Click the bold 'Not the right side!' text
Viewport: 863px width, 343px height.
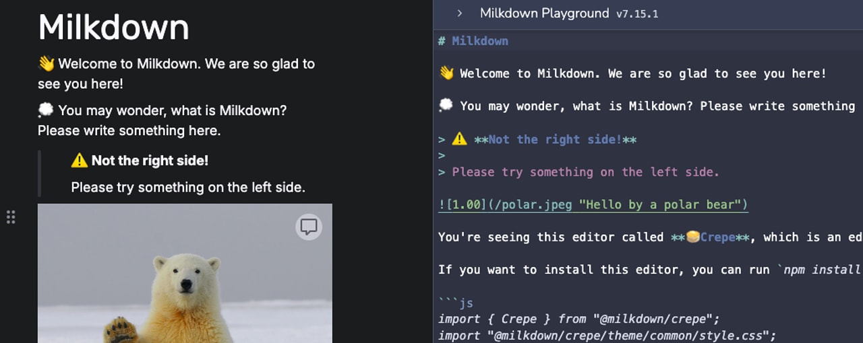[150, 160]
